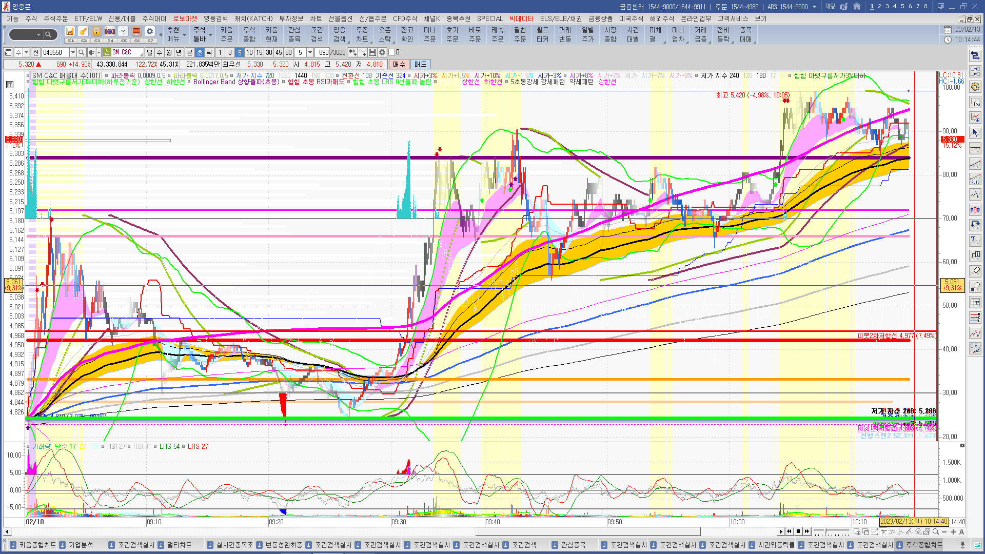Image resolution: width=985 pixels, height=554 pixels.
Task: Open the 차트 menu
Action: click(316, 18)
